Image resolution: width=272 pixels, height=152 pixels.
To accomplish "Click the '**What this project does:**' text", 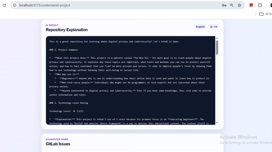I will click(72, 58).
